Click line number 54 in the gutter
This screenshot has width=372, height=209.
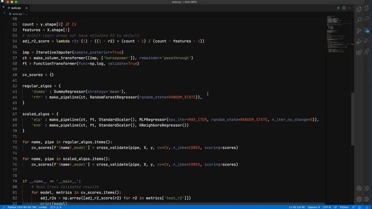coord(15,41)
